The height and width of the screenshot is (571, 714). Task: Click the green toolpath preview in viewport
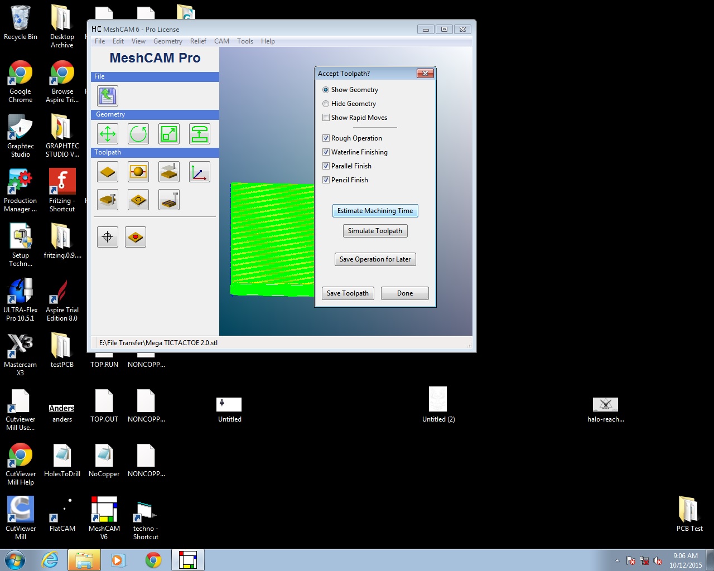[x=272, y=239]
